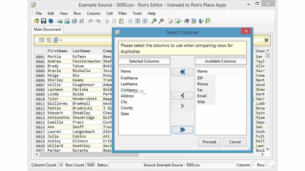Zoom in with the magnifier icon

154,21
